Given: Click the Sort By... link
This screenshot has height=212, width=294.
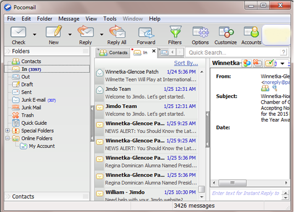Looking at the screenshot, I should click(x=186, y=63).
